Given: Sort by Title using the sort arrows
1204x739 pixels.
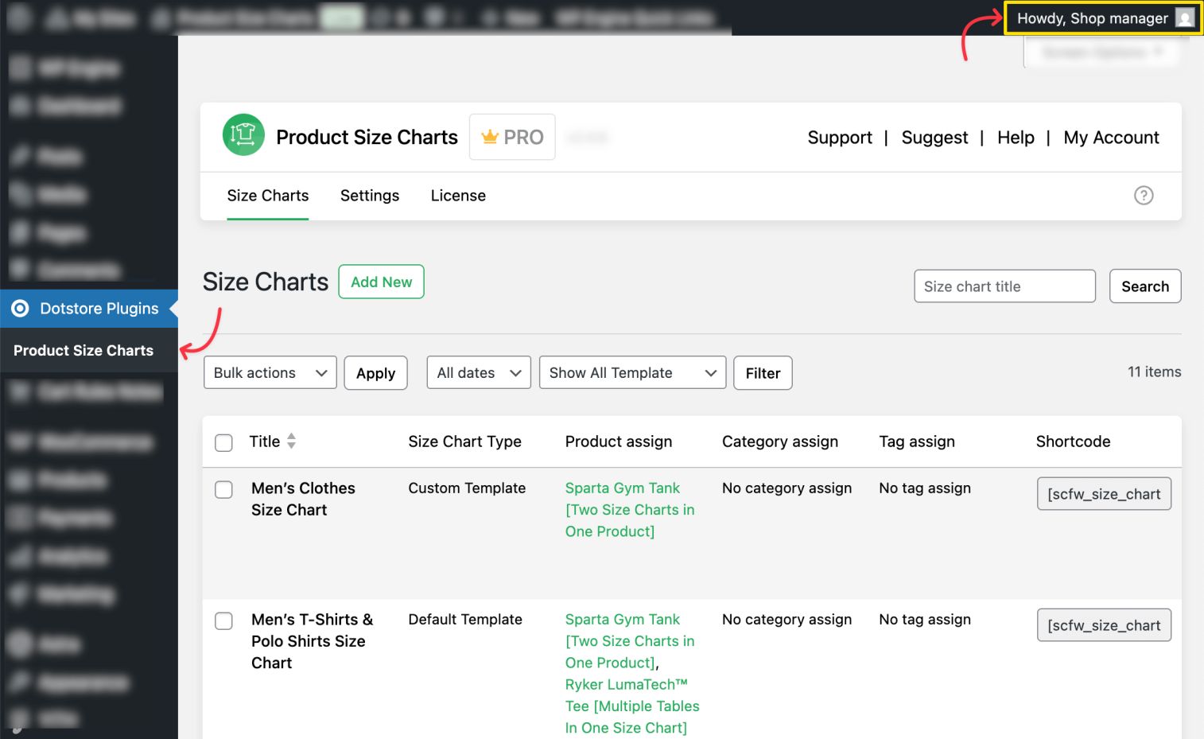Looking at the screenshot, I should (x=291, y=441).
